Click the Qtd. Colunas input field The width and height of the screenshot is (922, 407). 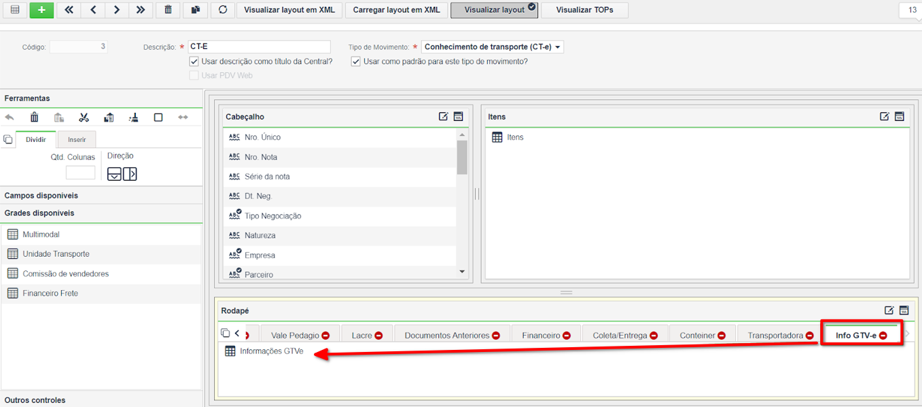[80, 173]
